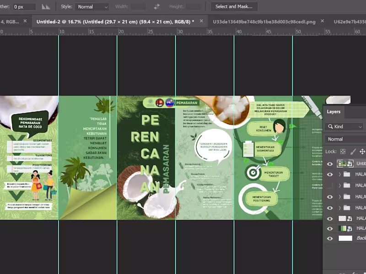
Task: Click the swap width and height arrows icon
Action: (157, 7)
